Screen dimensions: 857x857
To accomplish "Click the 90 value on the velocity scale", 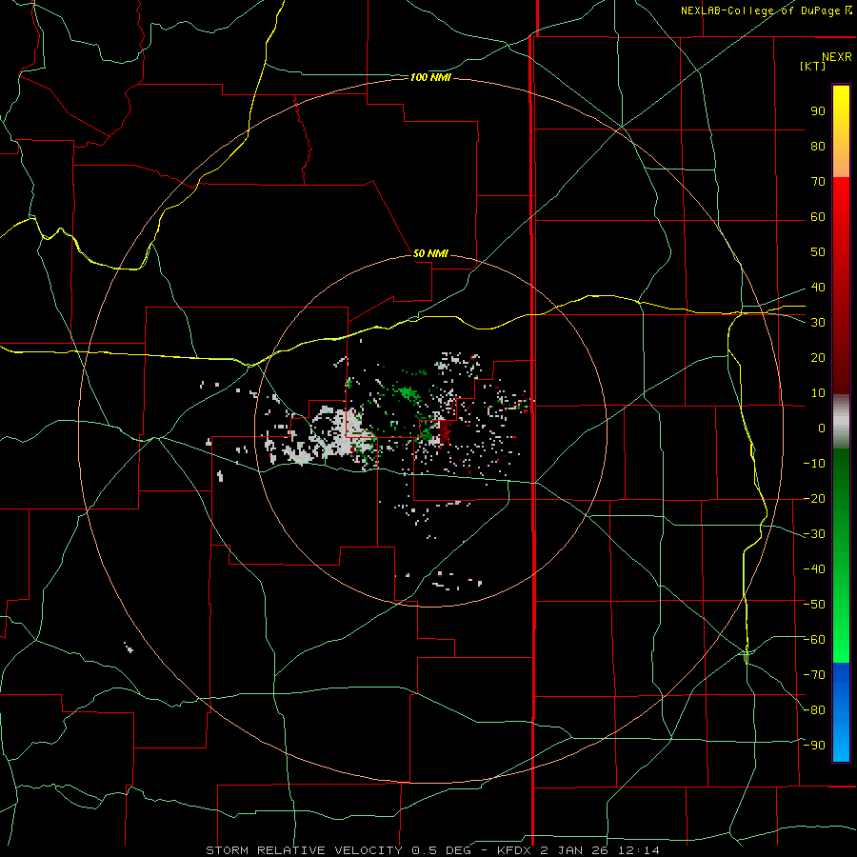I will point(818,111).
